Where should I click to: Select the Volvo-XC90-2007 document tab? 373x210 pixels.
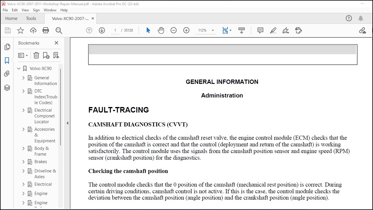pos(70,19)
